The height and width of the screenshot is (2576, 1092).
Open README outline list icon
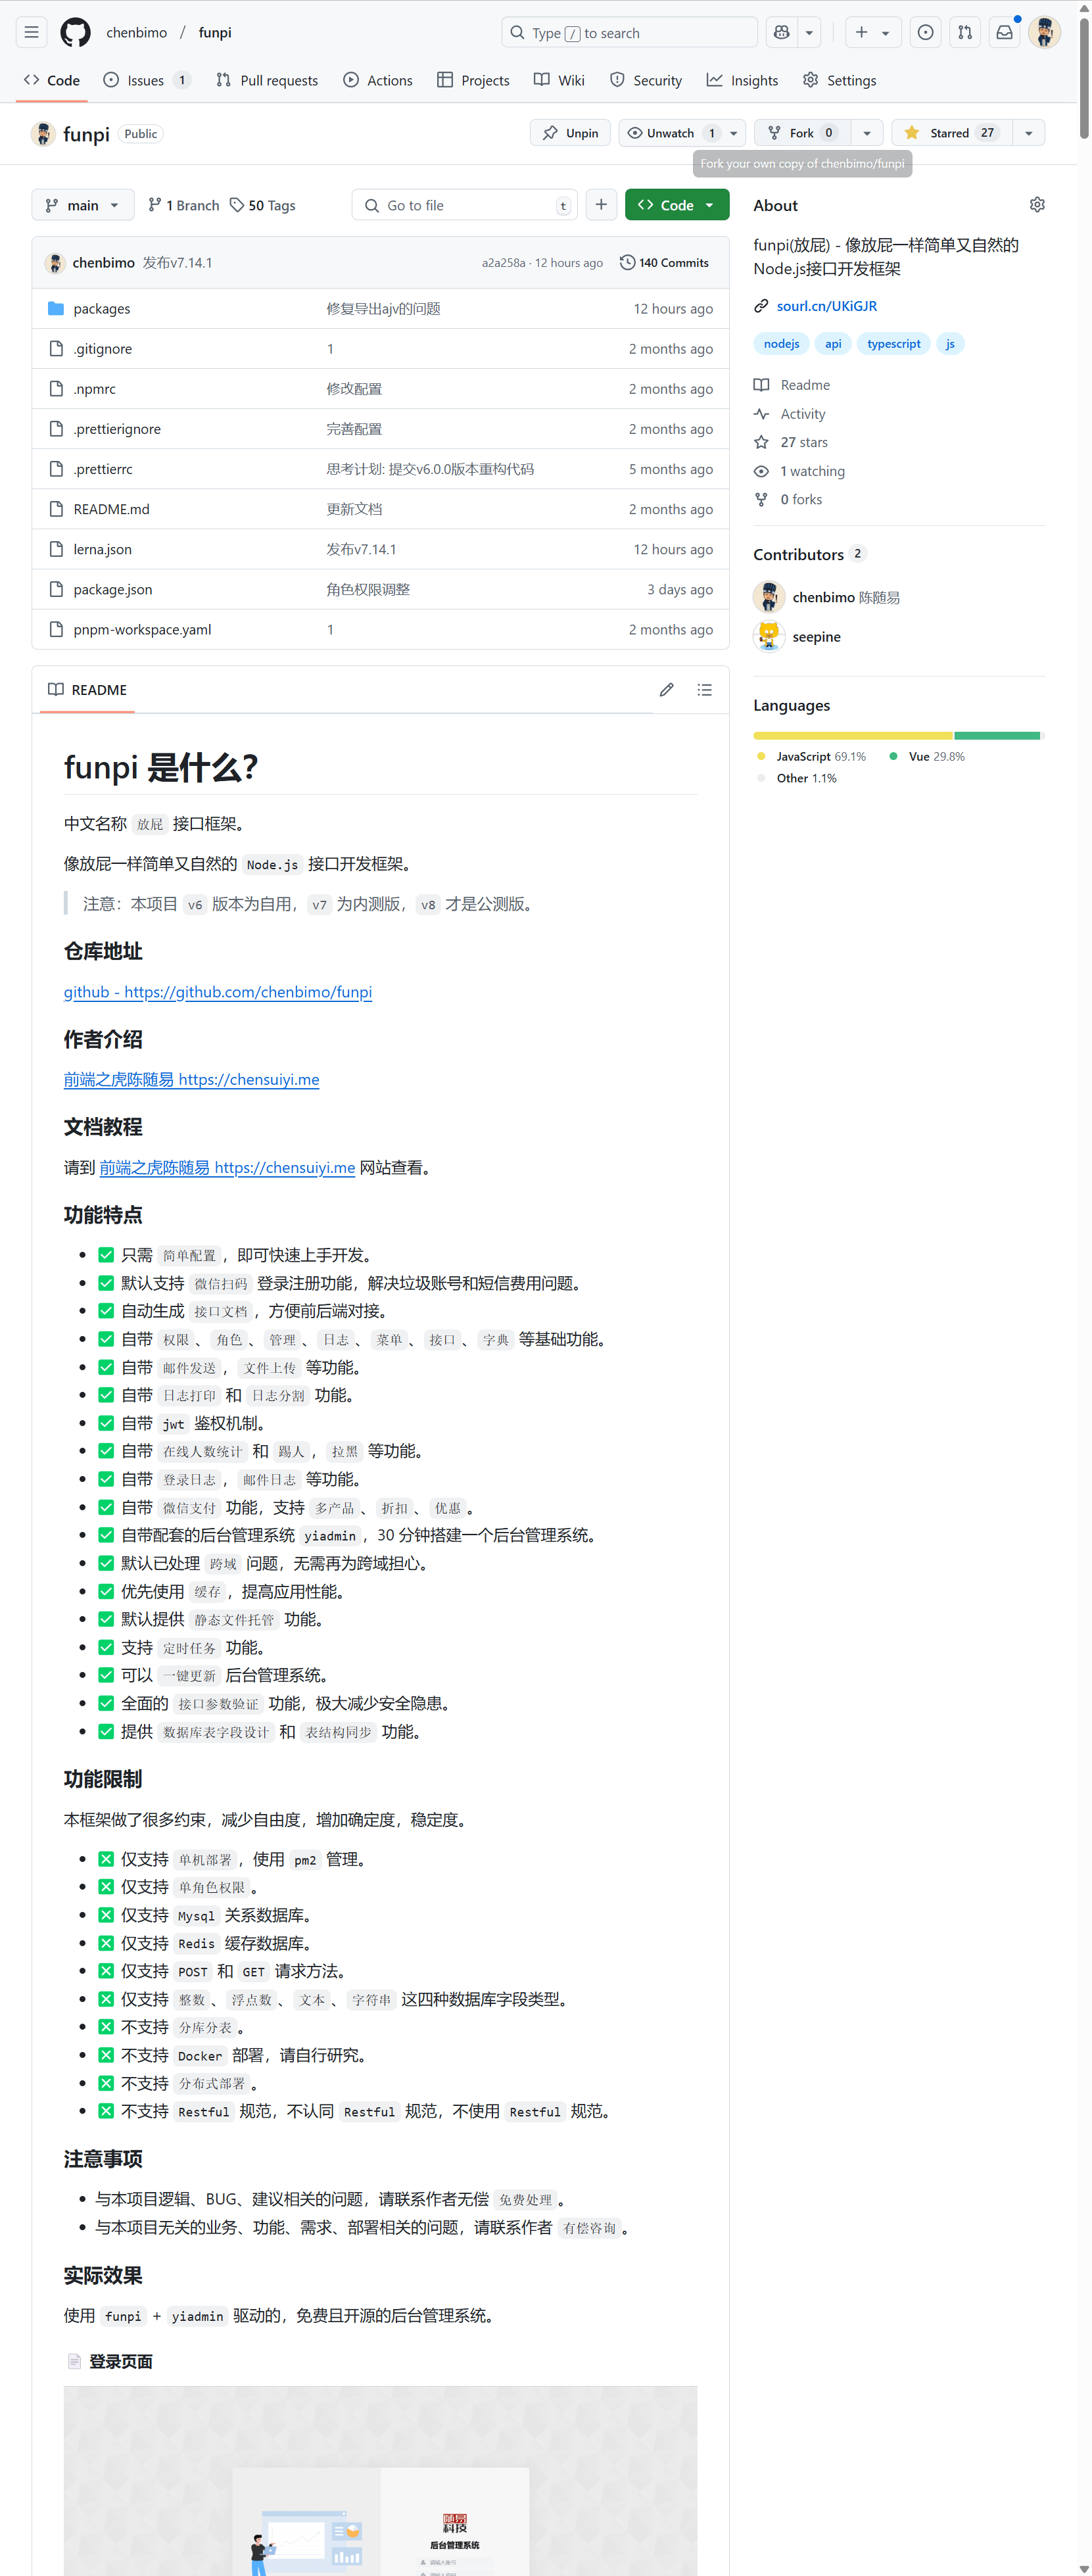pos(704,690)
